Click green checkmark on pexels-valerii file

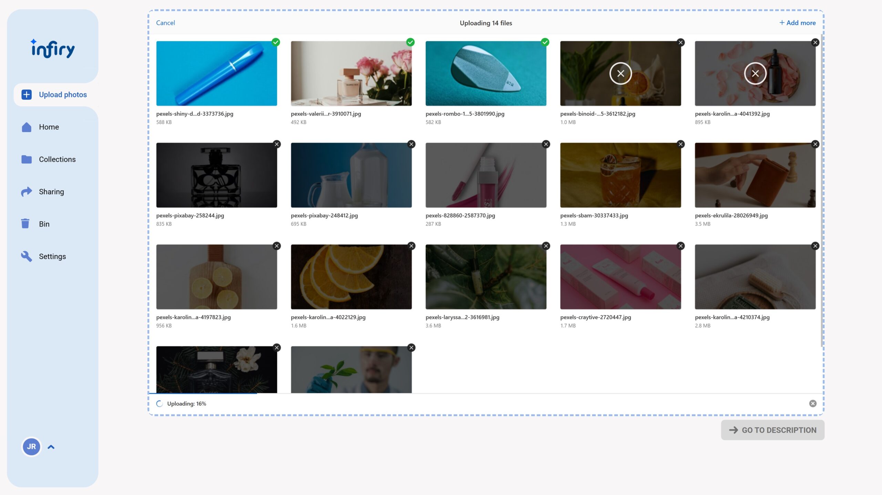[410, 42]
